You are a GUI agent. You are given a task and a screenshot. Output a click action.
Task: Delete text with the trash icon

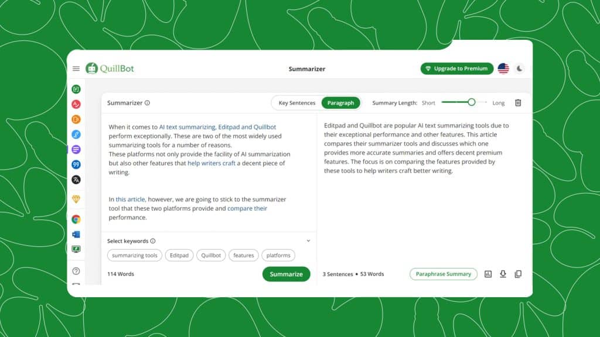point(518,103)
